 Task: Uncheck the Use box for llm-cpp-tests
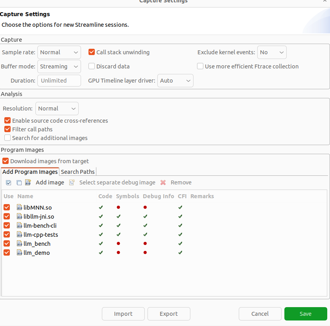pos(7,234)
